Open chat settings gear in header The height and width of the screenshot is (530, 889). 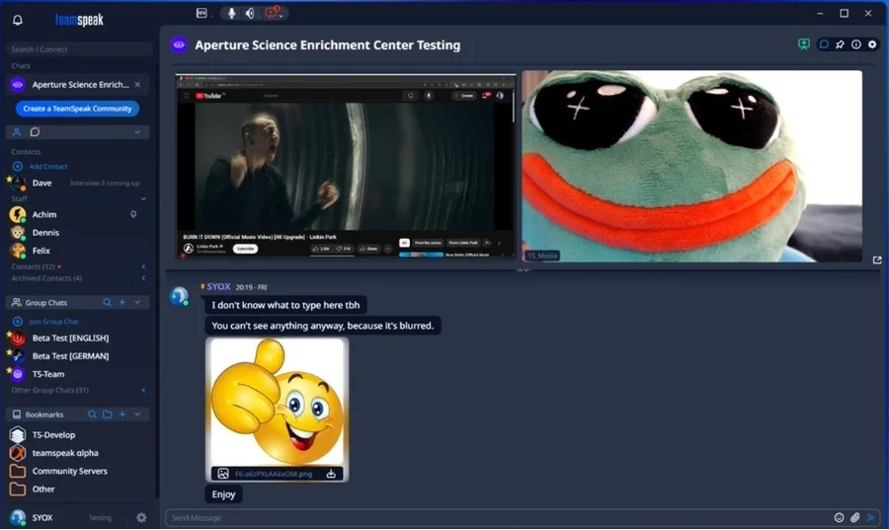tap(872, 44)
